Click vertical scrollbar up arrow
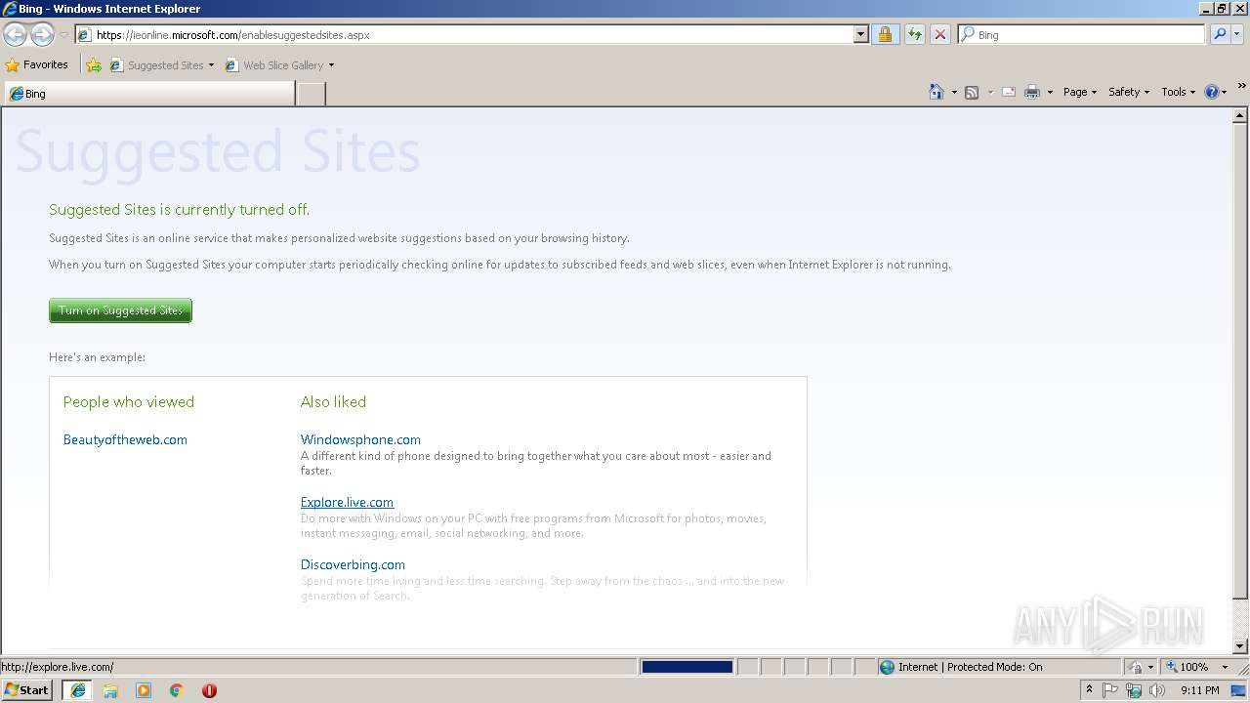 (1240, 114)
